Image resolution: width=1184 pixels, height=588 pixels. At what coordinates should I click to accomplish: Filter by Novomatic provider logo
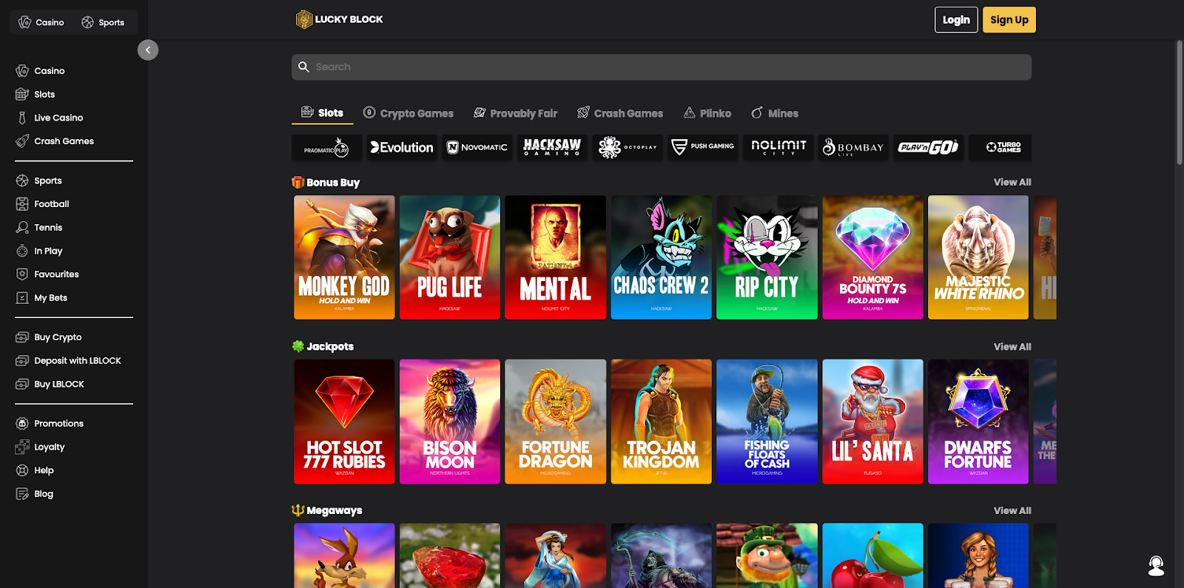coord(477,147)
